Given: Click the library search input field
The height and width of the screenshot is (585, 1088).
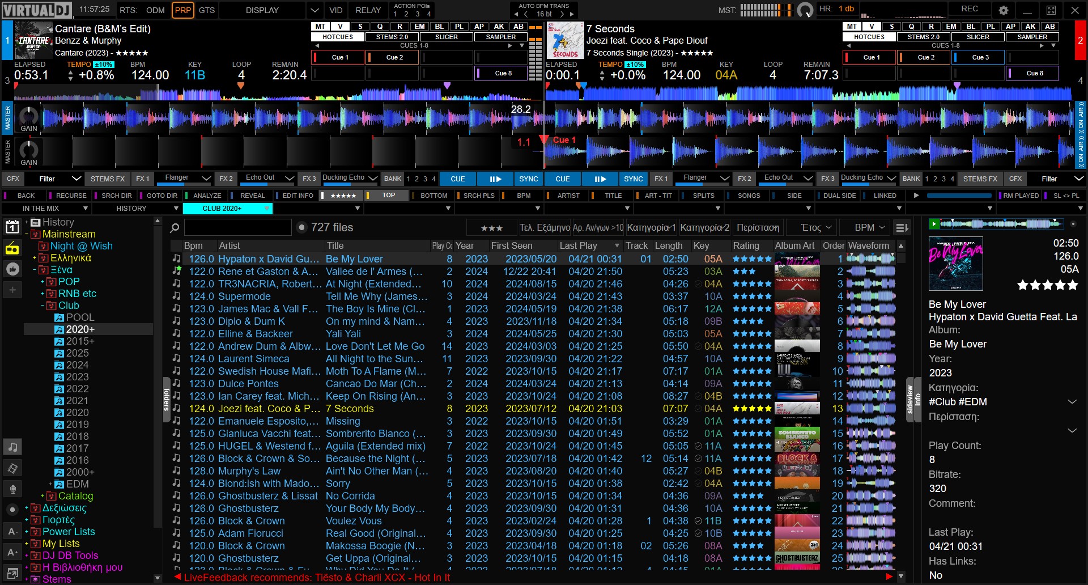Looking at the screenshot, I should click(238, 227).
